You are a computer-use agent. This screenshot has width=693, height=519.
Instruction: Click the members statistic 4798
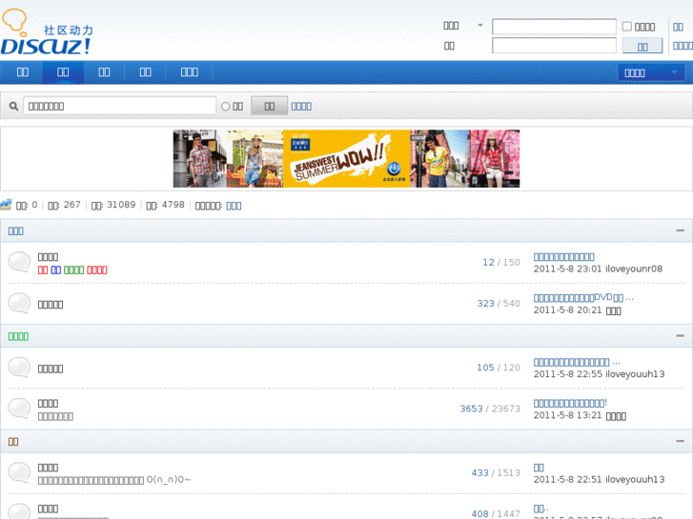click(x=173, y=205)
